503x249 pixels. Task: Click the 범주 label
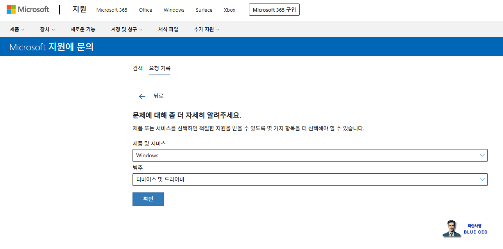138,167
